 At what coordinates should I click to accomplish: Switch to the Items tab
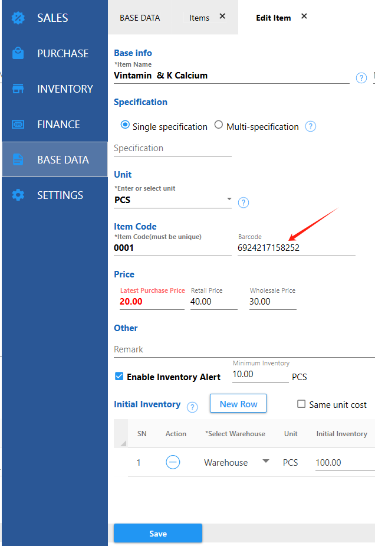coord(199,18)
